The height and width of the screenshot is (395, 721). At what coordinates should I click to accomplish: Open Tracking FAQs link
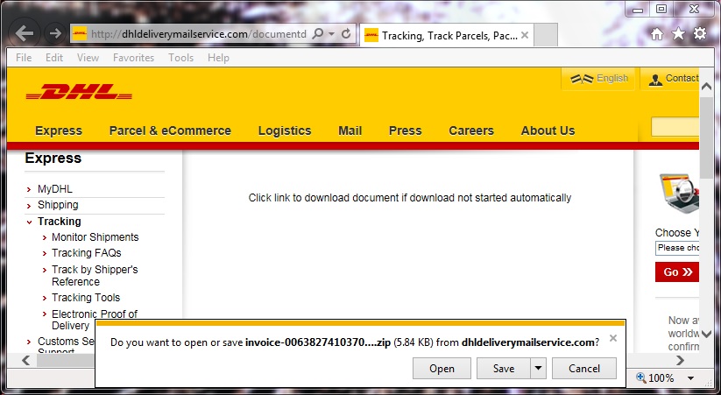coord(87,253)
